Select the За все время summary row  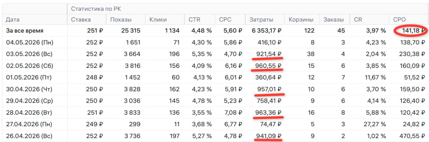pyautogui.click(x=214, y=31)
